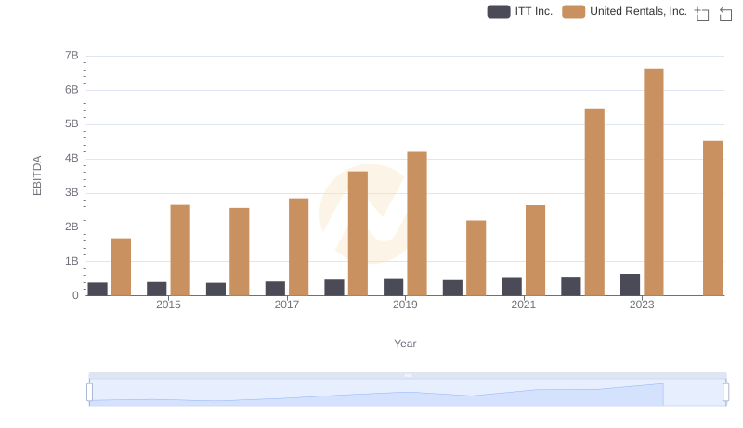Click the 6B y-axis label
Image resolution: width=743 pixels, height=428 pixels.
pos(72,90)
